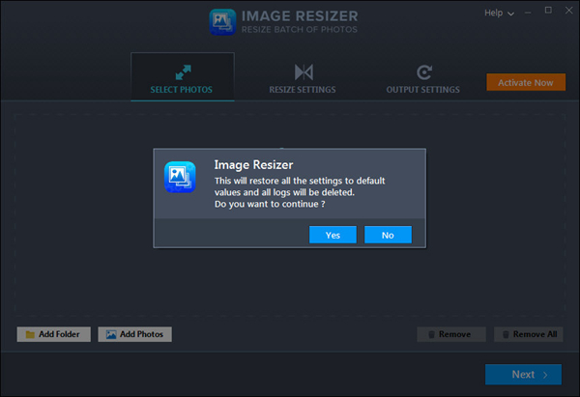Click the Select Photos arrows icon

click(x=183, y=72)
